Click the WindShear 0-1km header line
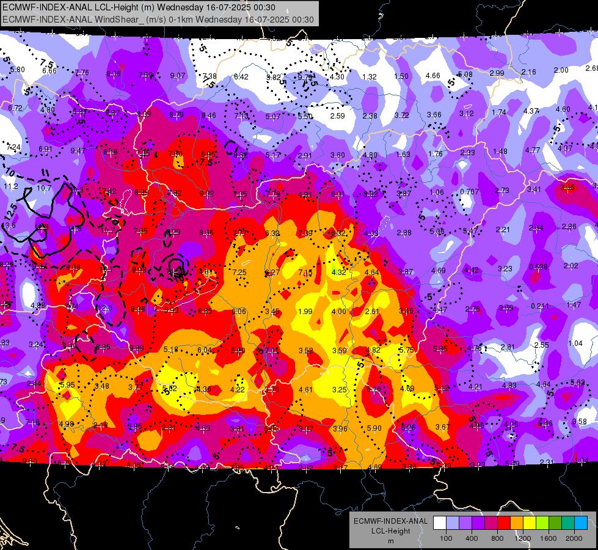 click(158, 20)
